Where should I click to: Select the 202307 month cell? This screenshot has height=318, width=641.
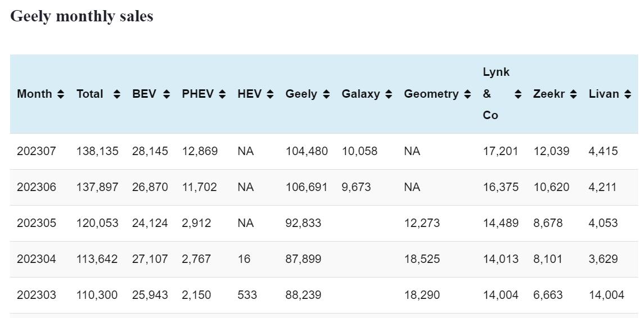pos(37,151)
